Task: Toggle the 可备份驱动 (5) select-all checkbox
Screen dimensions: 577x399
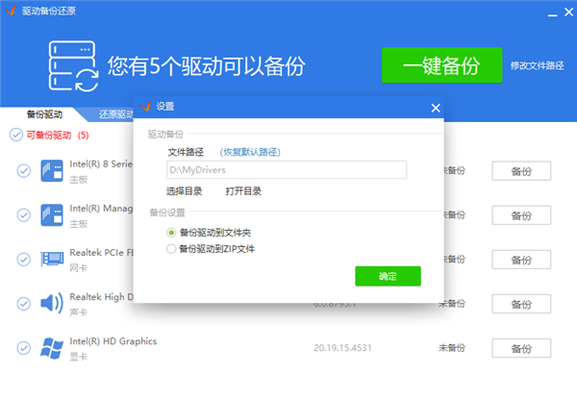Action: pyautogui.click(x=16, y=135)
